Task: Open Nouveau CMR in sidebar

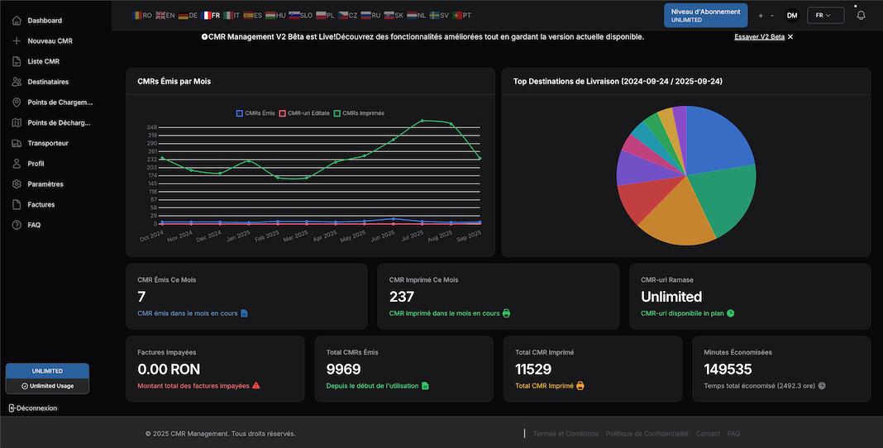Action: pyautogui.click(x=50, y=41)
